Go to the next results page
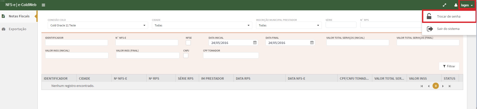Image resolution: width=477 pixels, height=109 pixels. click(x=443, y=86)
